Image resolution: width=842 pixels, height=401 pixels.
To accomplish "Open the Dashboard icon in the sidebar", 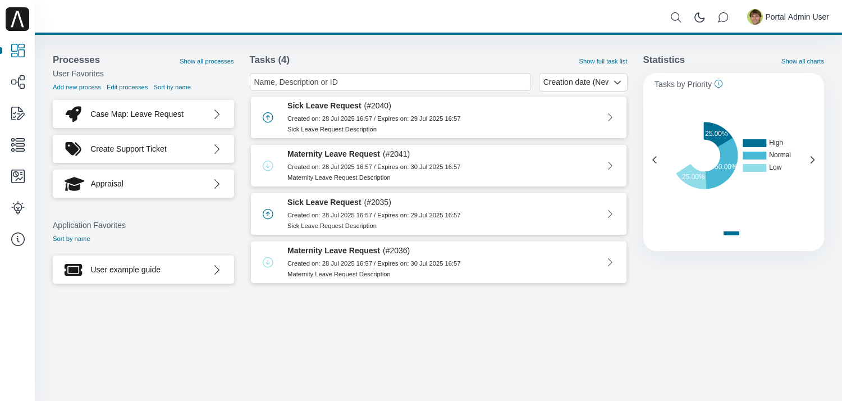I will pyautogui.click(x=18, y=51).
